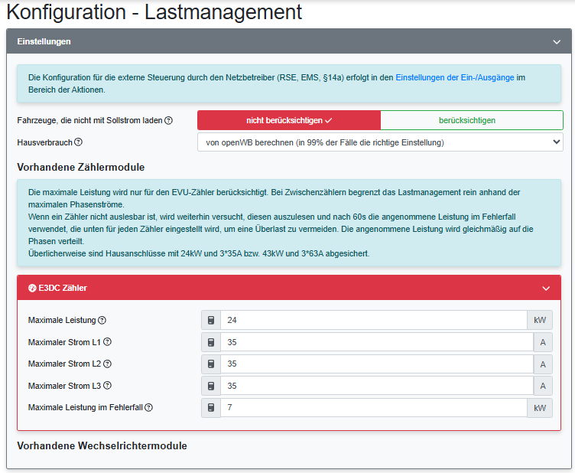The image size is (575, 473).
Task: Show help for Maximaler Strom L2
Action: (x=108, y=364)
